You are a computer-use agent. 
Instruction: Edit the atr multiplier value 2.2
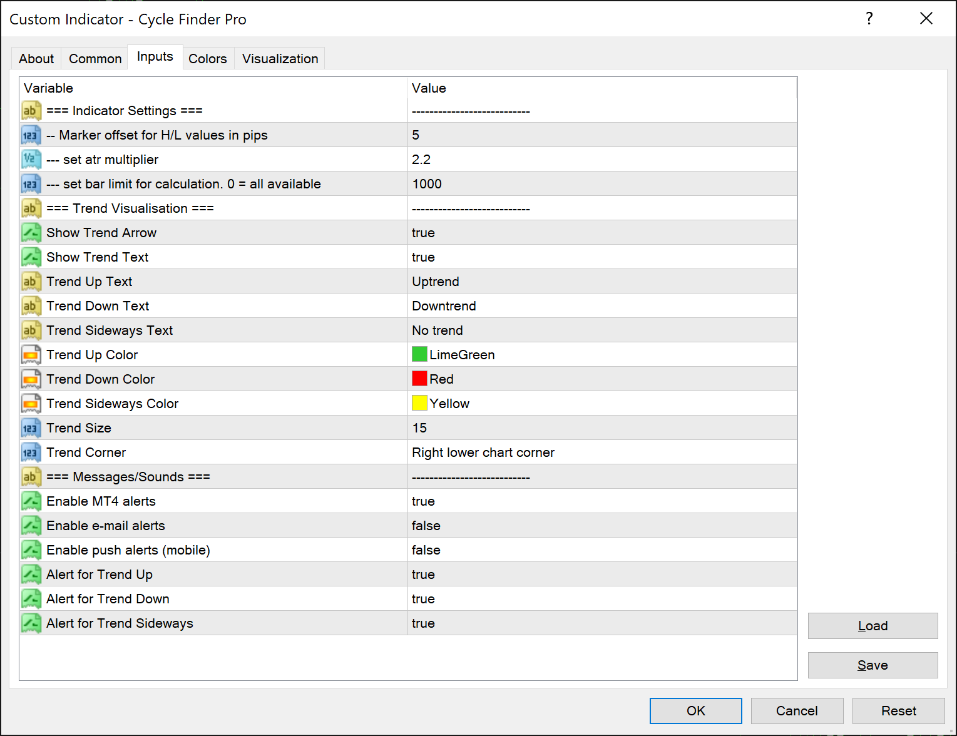coord(602,160)
